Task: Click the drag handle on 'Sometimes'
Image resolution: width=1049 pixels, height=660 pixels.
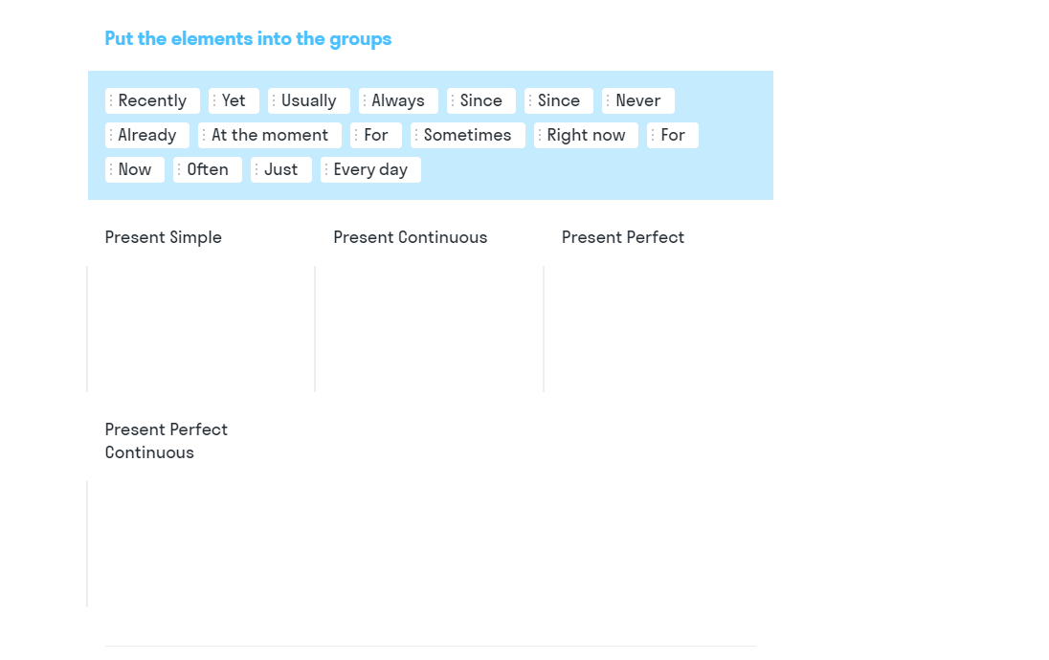Action: click(416, 135)
